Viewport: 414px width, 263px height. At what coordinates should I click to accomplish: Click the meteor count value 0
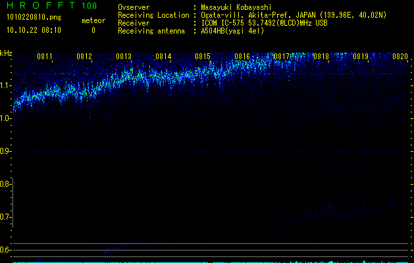(93, 30)
